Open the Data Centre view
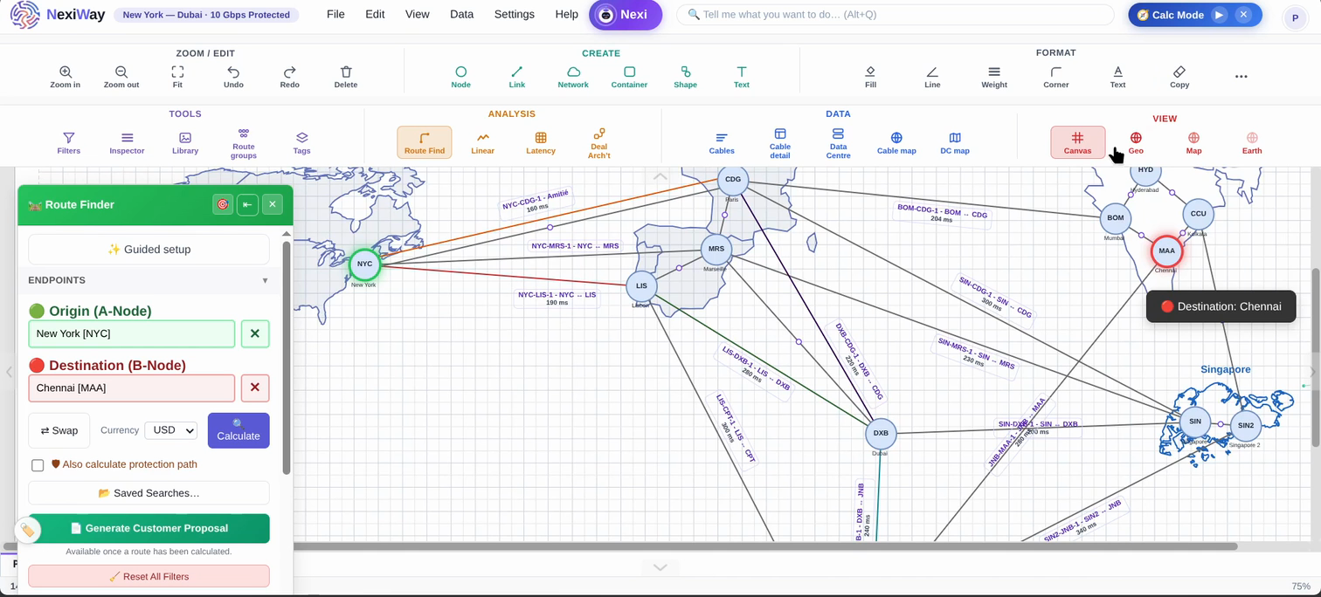The height and width of the screenshot is (597, 1321). click(x=838, y=144)
